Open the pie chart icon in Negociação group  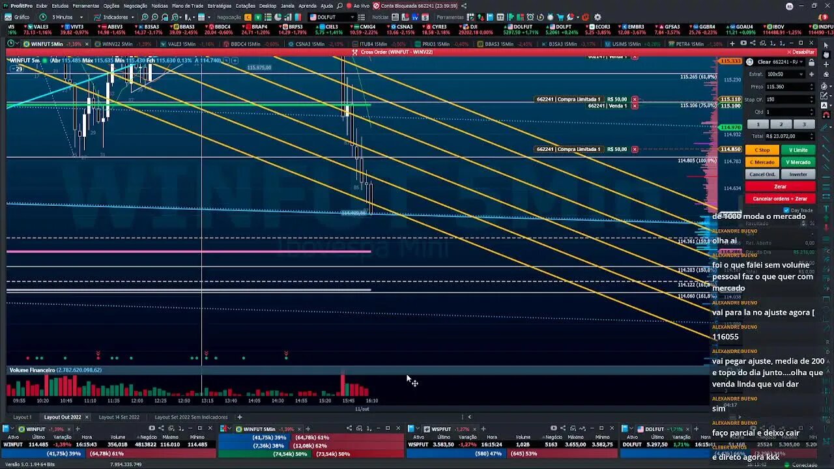click(278, 17)
